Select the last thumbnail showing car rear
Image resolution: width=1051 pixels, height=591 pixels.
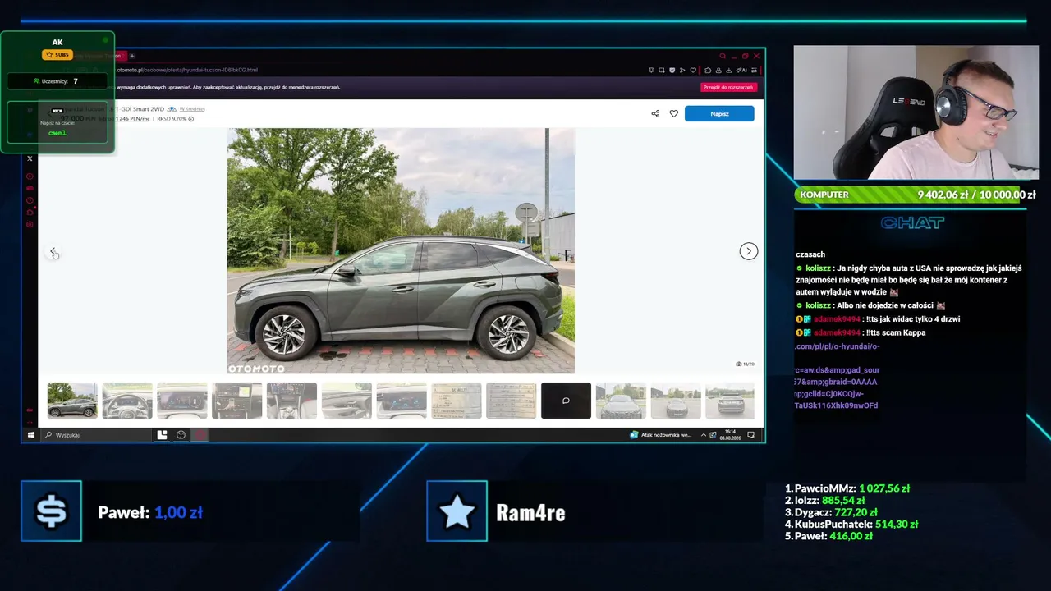point(730,401)
